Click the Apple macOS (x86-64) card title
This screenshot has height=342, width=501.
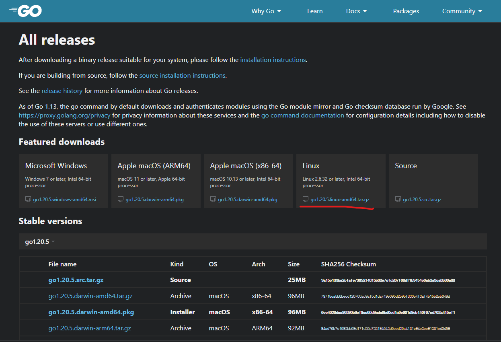pos(246,166)
